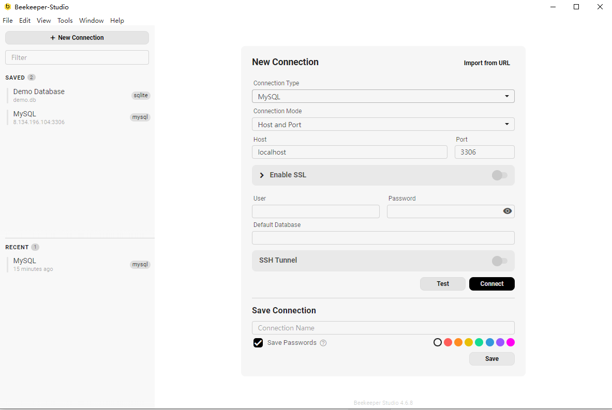
Task: Pick the red color swatch
Action: tap(448, 342)
